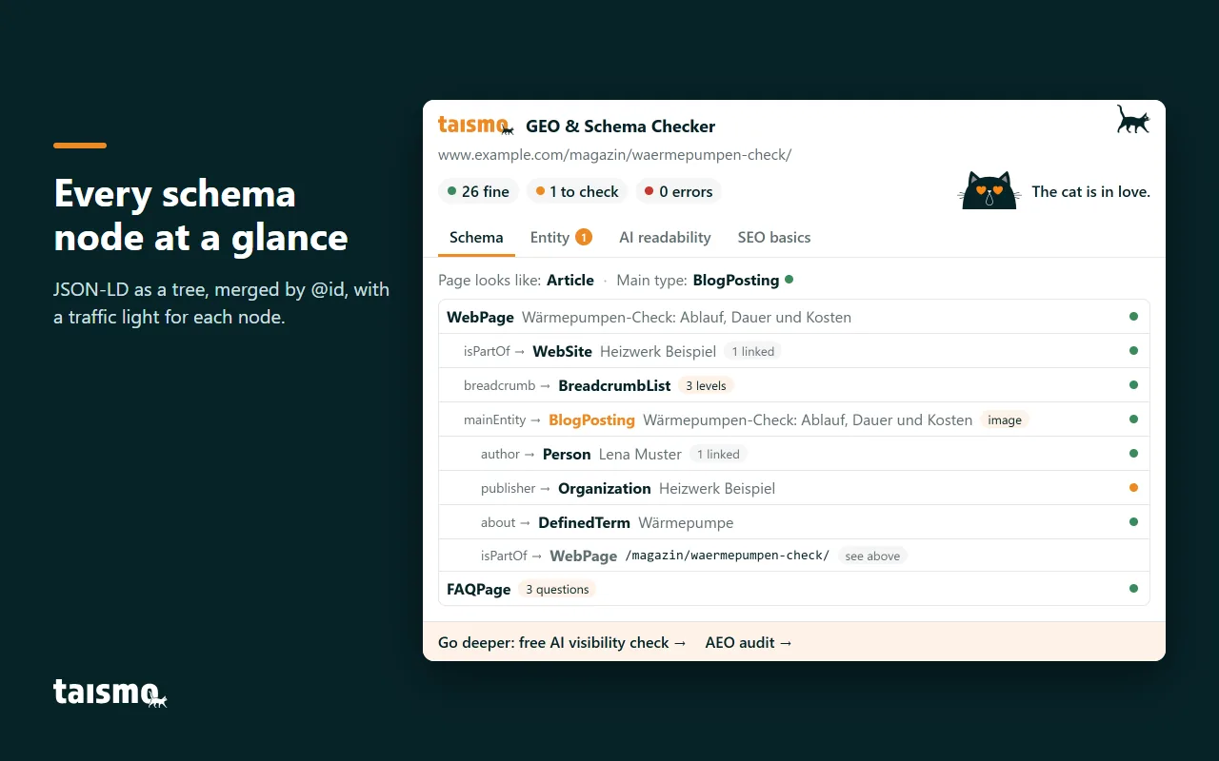Click the green status dot on WebSite row
Screen dimensions: 1219x761
pyautogui.click(x=1133, y=351)
